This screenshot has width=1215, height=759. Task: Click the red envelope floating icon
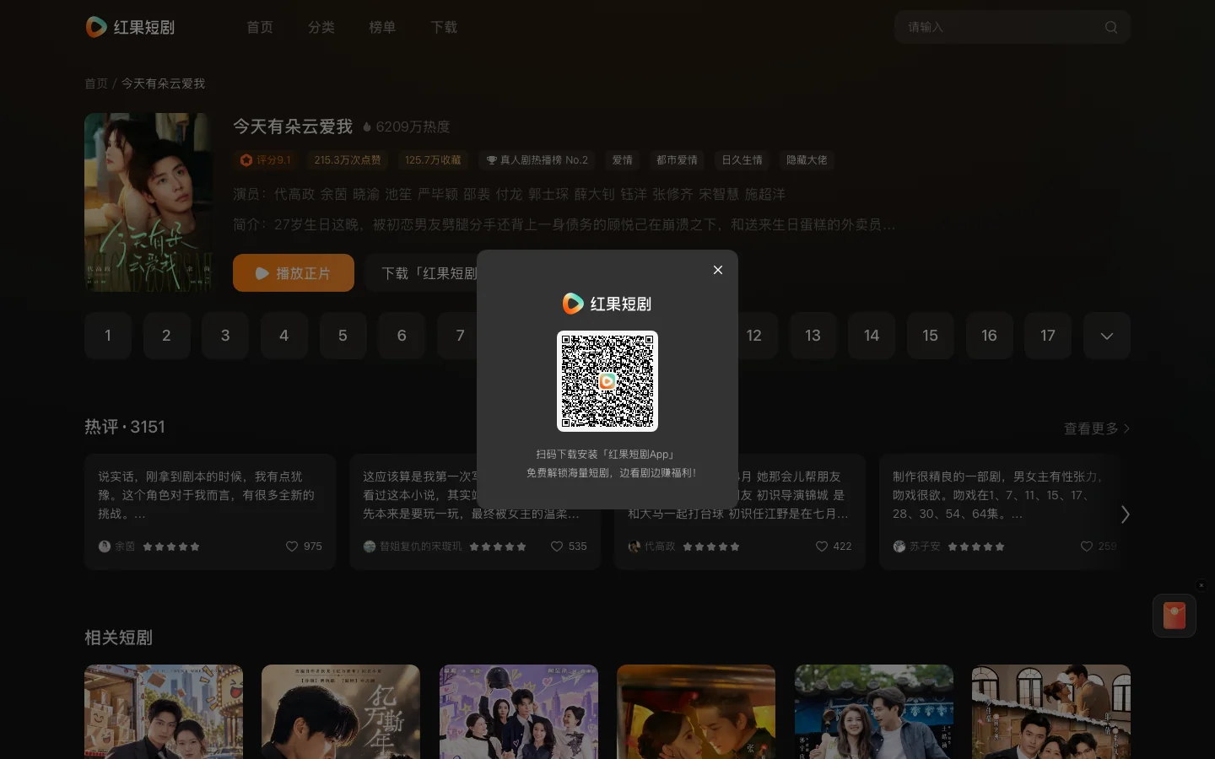(x=1174, y=616)
